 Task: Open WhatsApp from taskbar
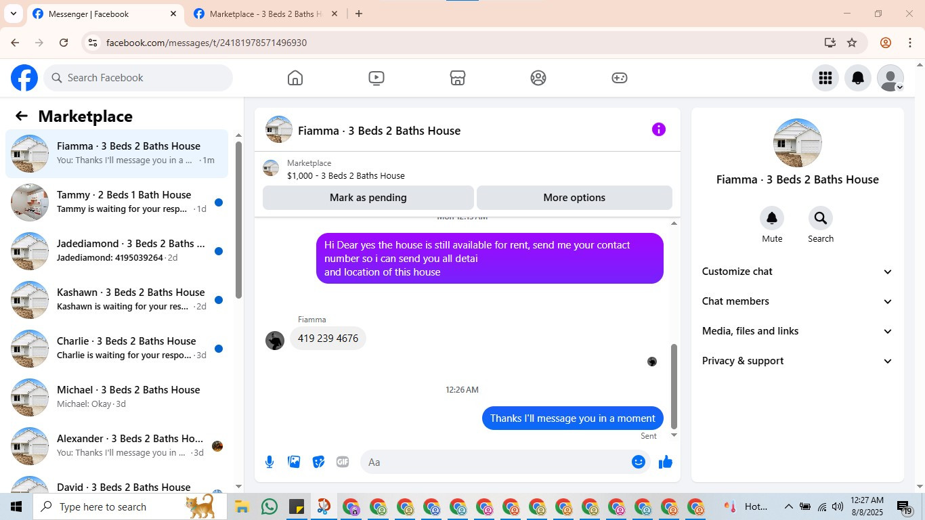pyautogui.click(x=270, y=506)
